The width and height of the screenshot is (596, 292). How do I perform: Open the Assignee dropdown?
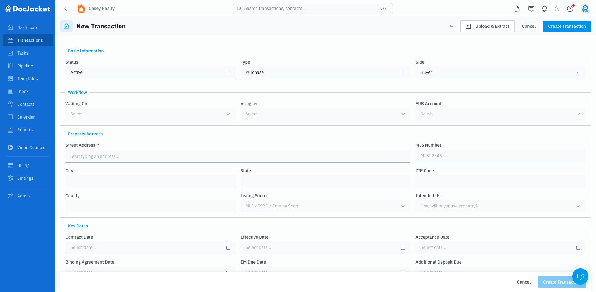(x=325, y=114)
